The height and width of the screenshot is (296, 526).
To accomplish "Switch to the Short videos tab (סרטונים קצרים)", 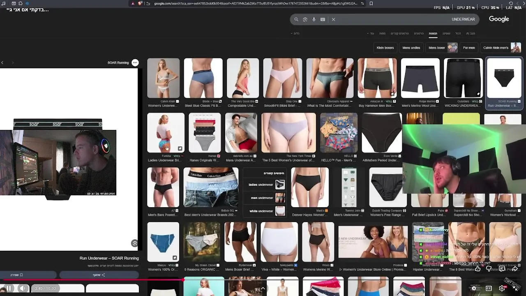I will click(x=399, y=33).
